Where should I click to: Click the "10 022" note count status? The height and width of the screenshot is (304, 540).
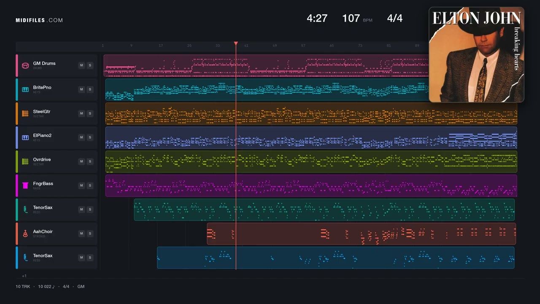coord(46,287)
